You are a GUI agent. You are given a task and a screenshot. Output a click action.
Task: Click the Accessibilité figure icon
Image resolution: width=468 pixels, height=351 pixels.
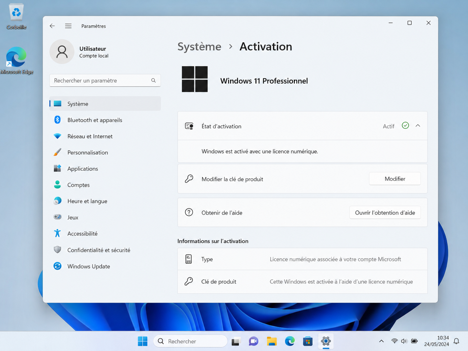[x=58, y=233]
